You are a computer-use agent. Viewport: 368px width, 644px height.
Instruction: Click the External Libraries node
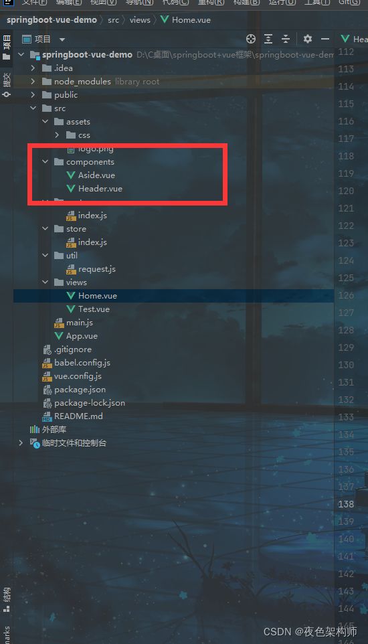(54, 430)
